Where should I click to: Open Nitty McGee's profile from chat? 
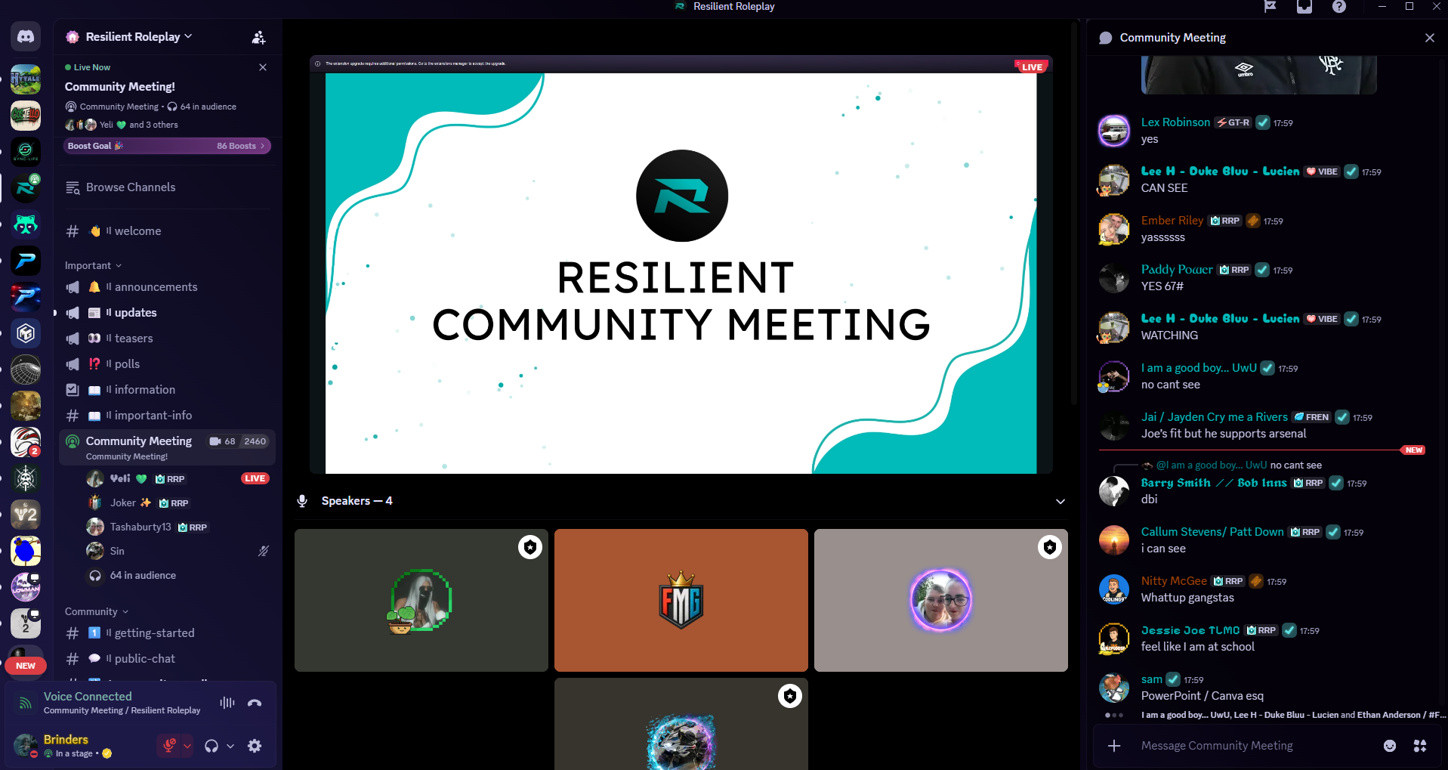tap(1174, 581)
